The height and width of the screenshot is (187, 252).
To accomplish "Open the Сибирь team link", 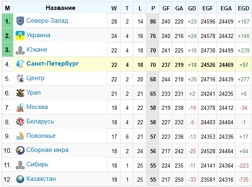I will [x=37, y=164].
